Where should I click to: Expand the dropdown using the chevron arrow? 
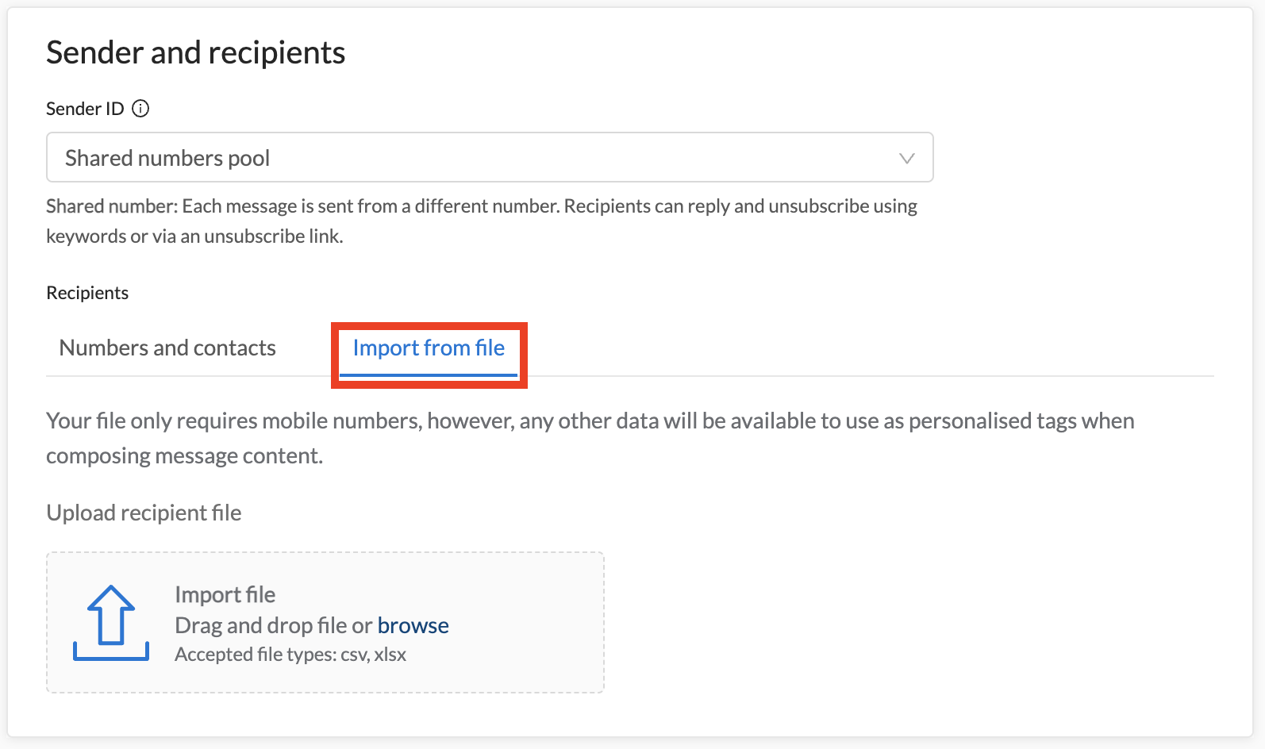tap(906, 158)
